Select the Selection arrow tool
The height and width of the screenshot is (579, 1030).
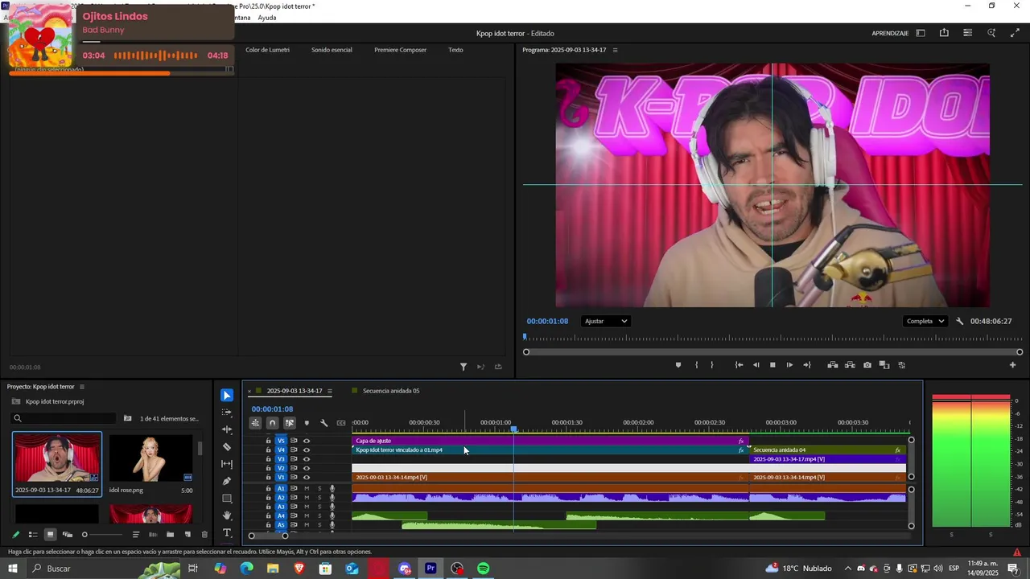point(227,395)
